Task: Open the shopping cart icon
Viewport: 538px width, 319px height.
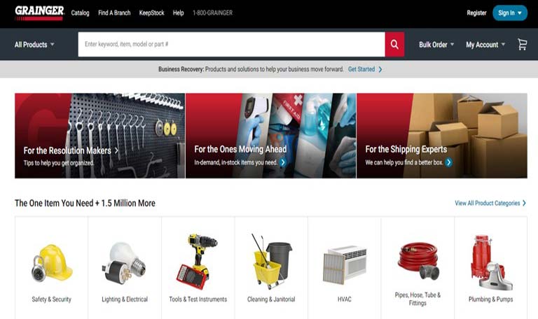Action: [522, 44]
